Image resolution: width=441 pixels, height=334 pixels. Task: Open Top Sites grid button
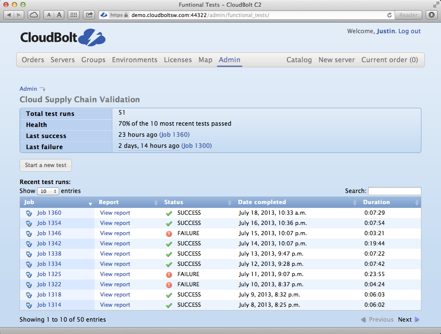(74, 15)
